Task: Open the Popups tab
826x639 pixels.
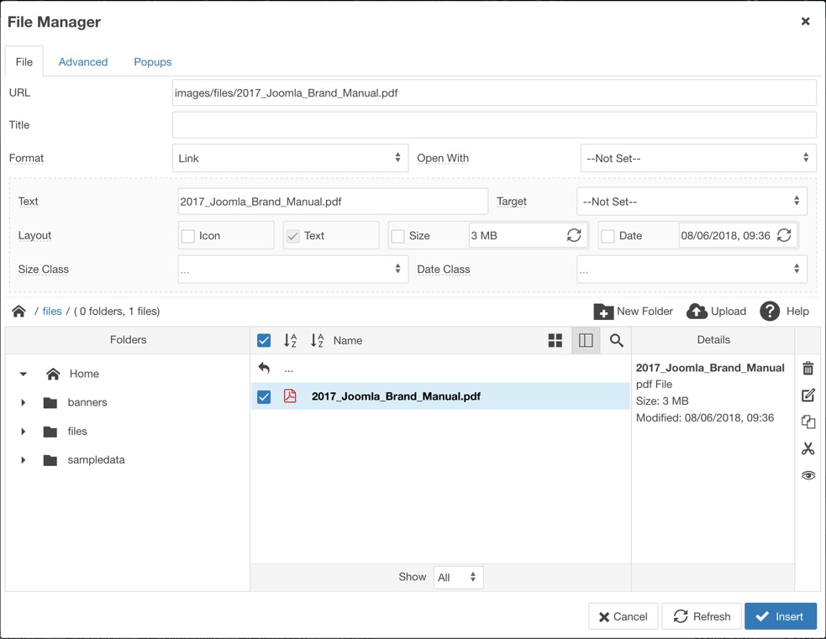Action: [x=152, y=62]
